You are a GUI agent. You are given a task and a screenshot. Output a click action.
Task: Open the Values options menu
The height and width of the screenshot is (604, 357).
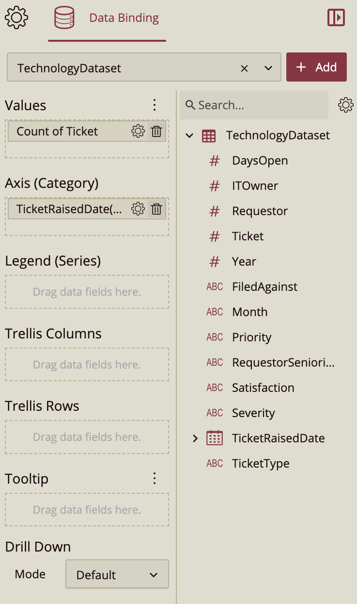(x=154, y=104)
